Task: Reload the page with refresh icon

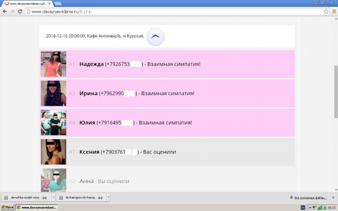Action: point(20,11)
